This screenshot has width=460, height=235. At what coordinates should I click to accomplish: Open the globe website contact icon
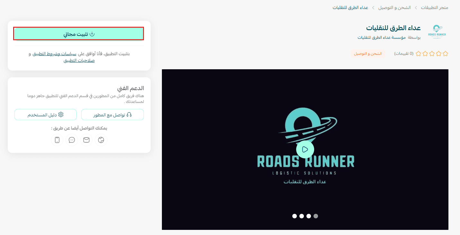101,140
